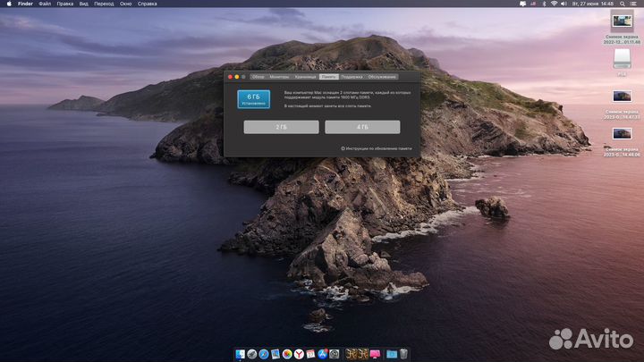Switch to the Поддержка tab
This screenshot has width=644, height=362.
click(352, 77)
